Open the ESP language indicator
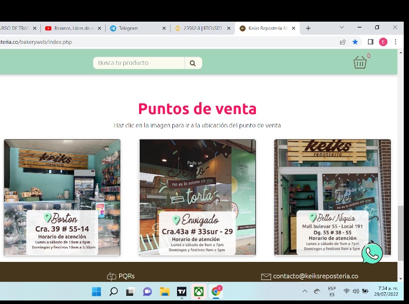This screenshot has height=304, width=409. [x=332, y=292]
